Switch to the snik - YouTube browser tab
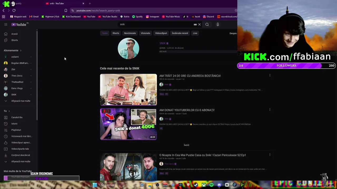Viewport: 337px width, 189px height. (x=65, y=3)
